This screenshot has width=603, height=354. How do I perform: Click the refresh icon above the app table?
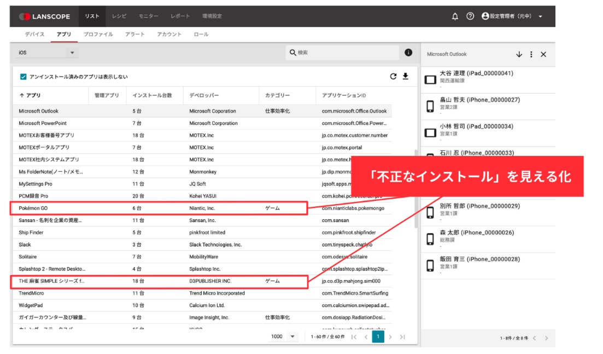tap(393, 77)
